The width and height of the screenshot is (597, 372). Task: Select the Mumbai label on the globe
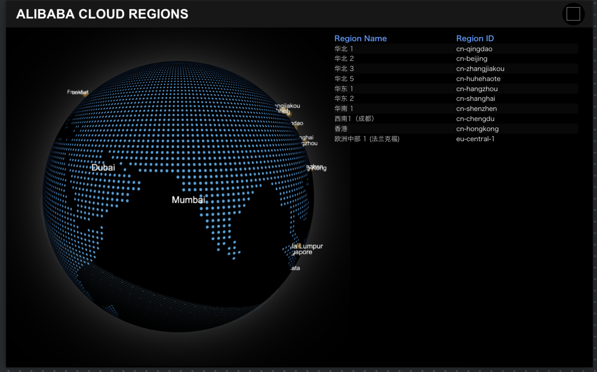pyautogui.click(x=188, y=200)
